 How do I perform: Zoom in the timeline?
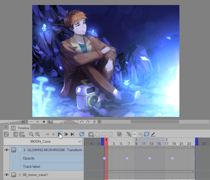point(38,134)
